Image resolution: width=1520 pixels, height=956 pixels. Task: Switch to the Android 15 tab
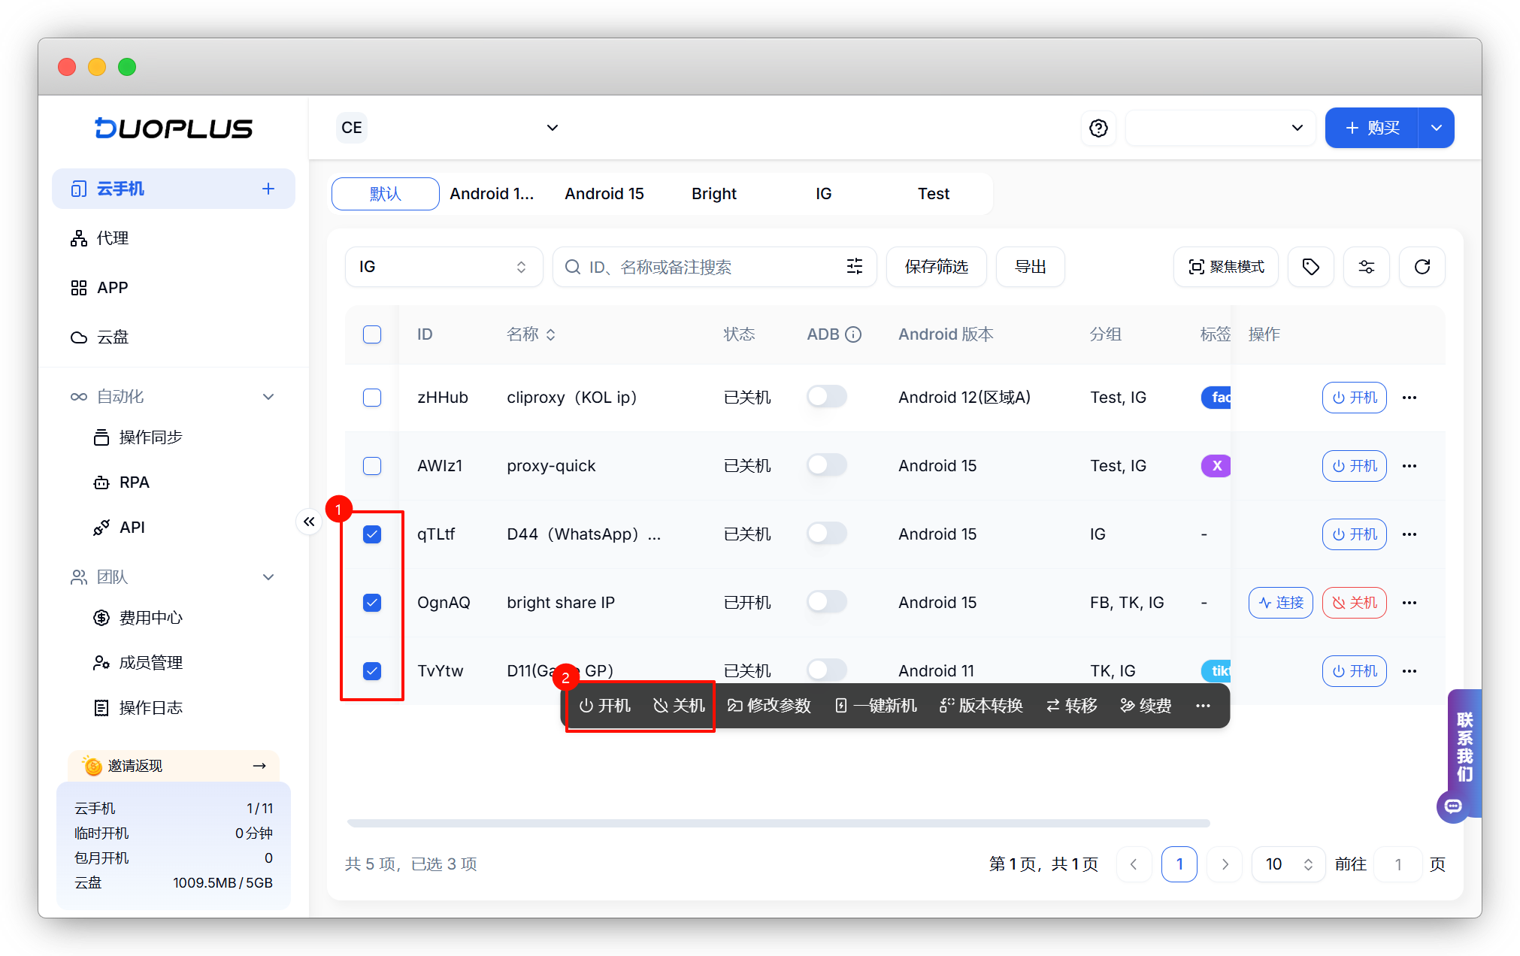pos(604,194)
